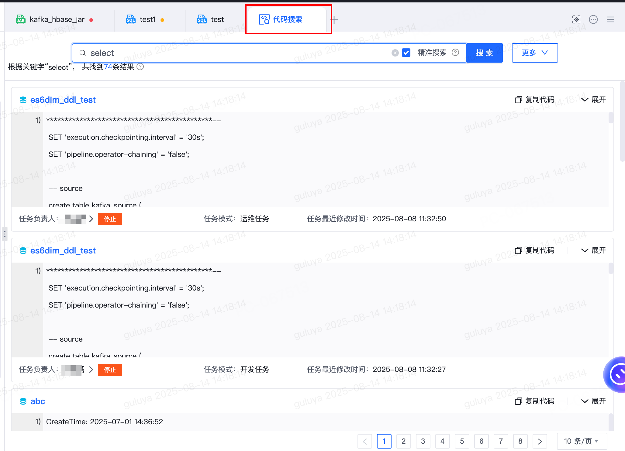625x451 pixels.
Task: Open the abc task link
Action: pos(37,401)
